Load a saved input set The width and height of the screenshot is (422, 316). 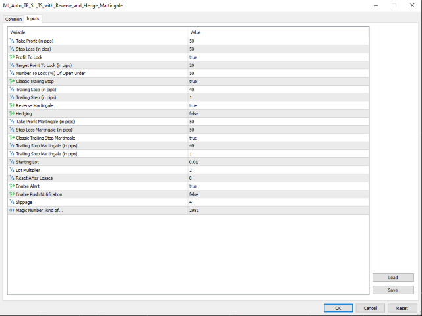(393, 278)
